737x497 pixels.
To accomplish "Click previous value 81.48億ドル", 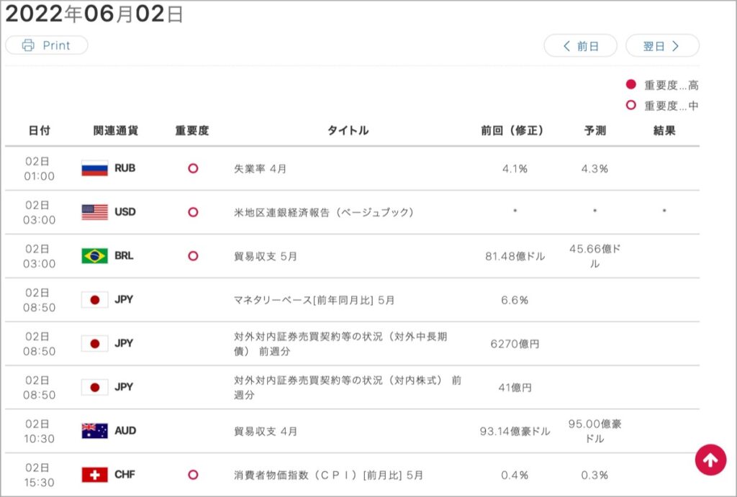I will click(515, 257).
